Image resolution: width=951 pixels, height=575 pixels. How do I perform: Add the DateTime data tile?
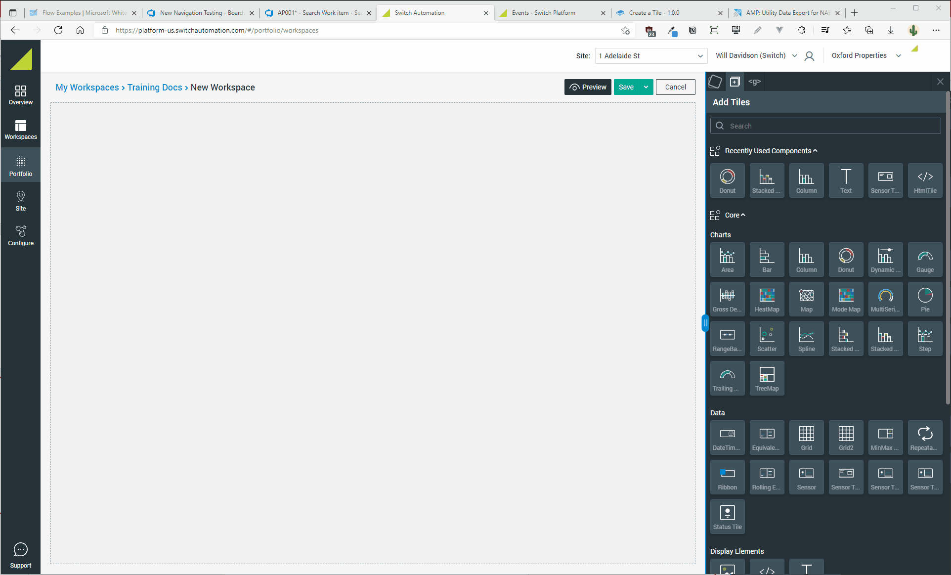point(727,438)
